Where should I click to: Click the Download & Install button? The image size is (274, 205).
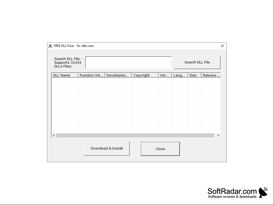107,148
